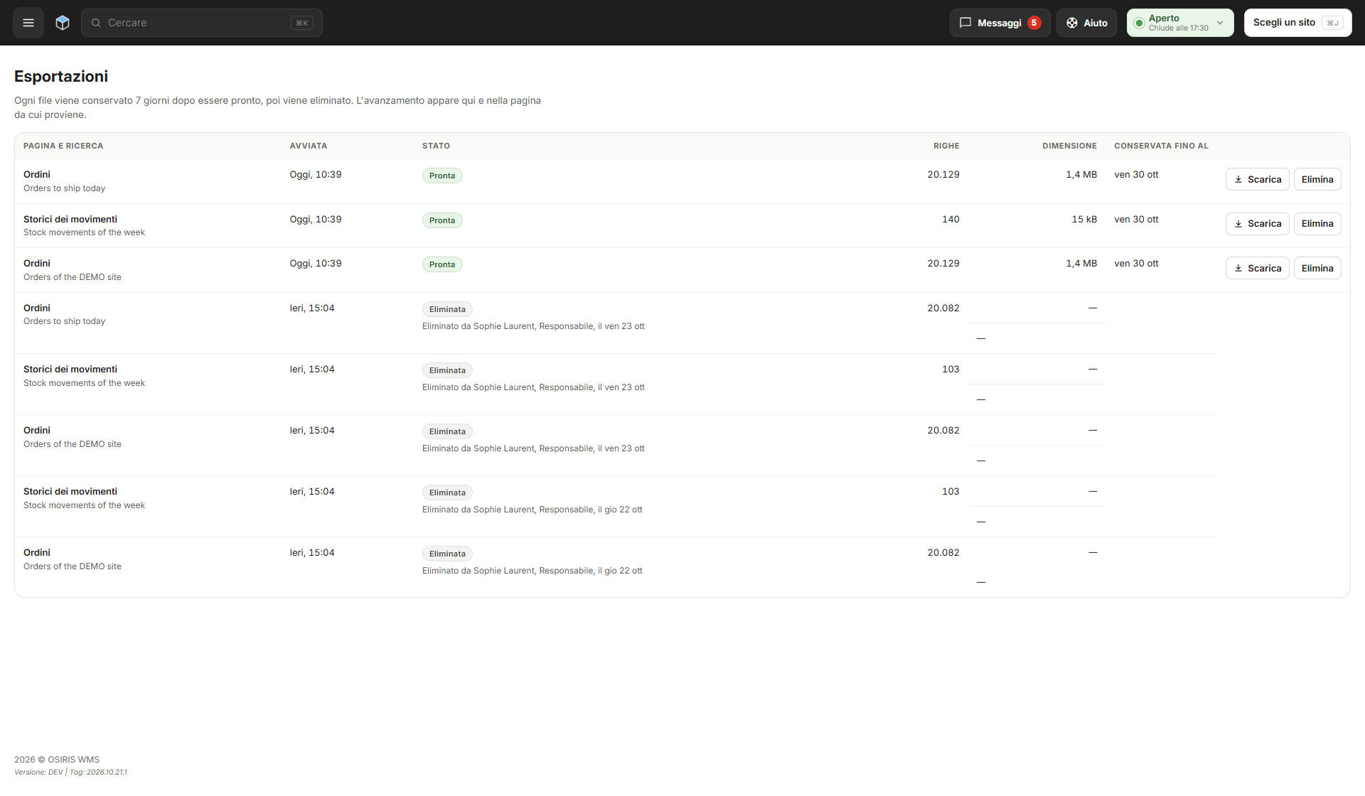Click the ⌘K shortcut hint in search

click(x=302, y=23)
